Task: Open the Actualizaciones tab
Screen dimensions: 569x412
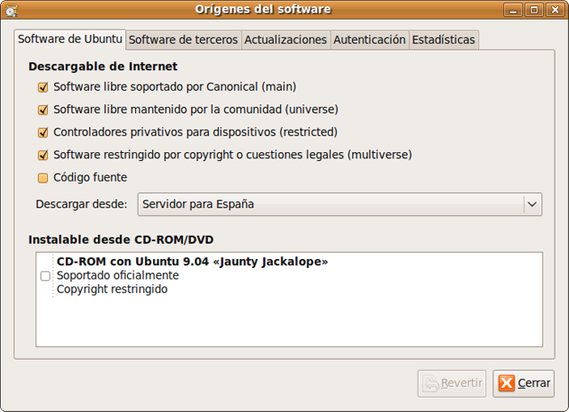Action: [x=285, y=40]
